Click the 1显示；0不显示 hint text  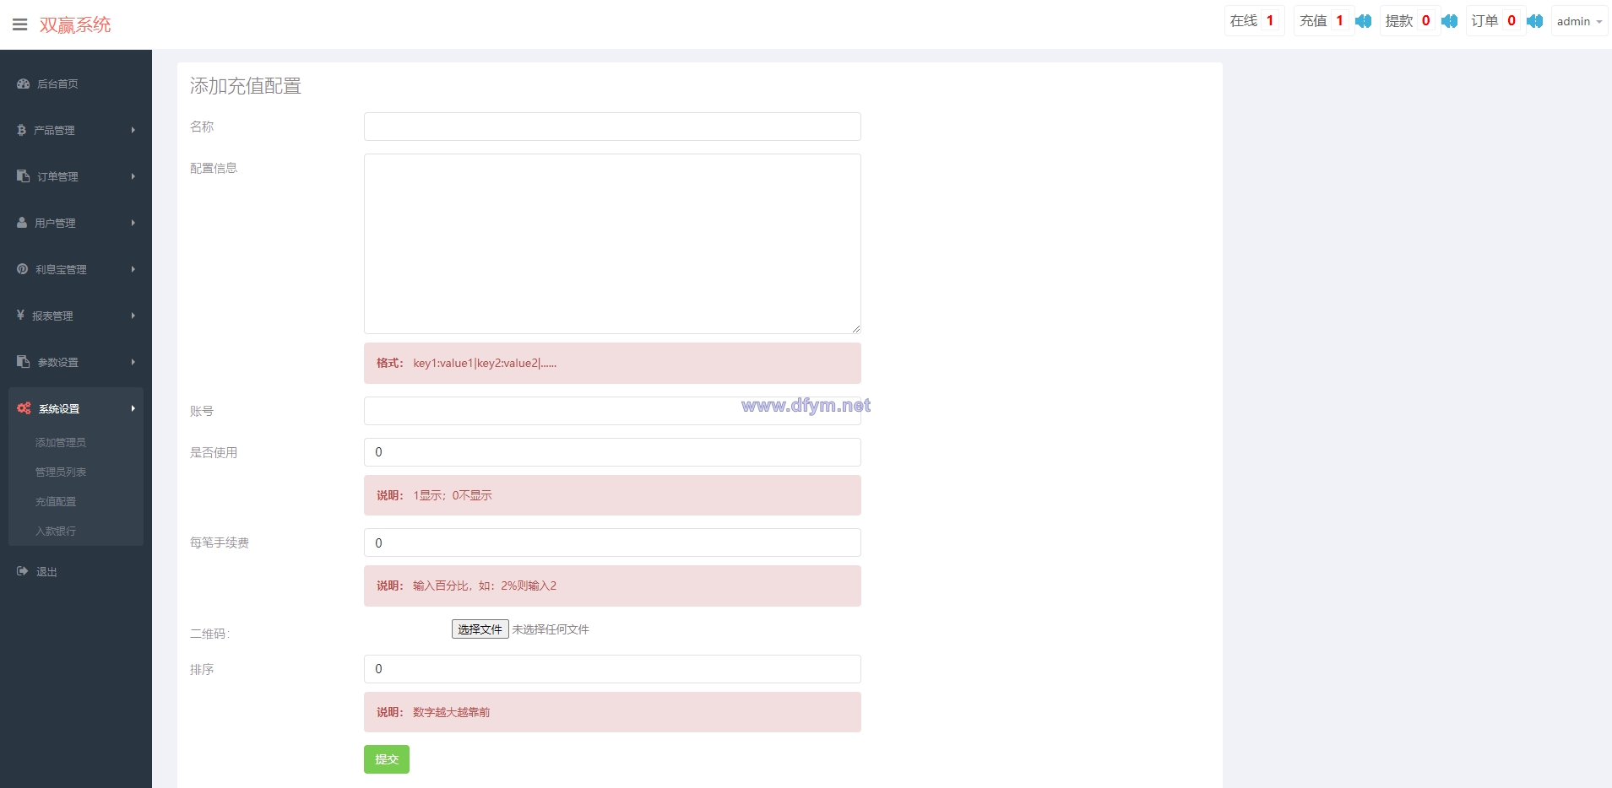tap(453, 495)
